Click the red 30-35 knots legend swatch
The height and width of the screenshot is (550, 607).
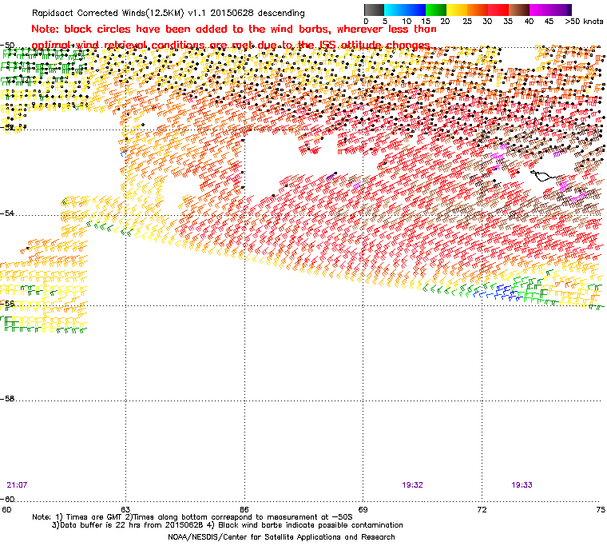point(498,10)
